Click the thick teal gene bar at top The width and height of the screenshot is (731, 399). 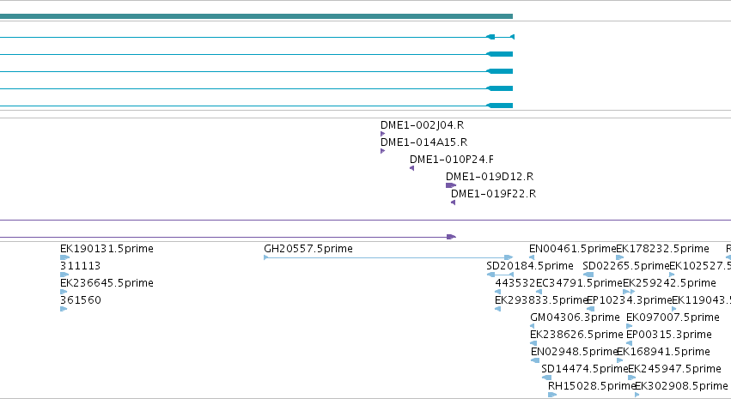click(256, 16)
